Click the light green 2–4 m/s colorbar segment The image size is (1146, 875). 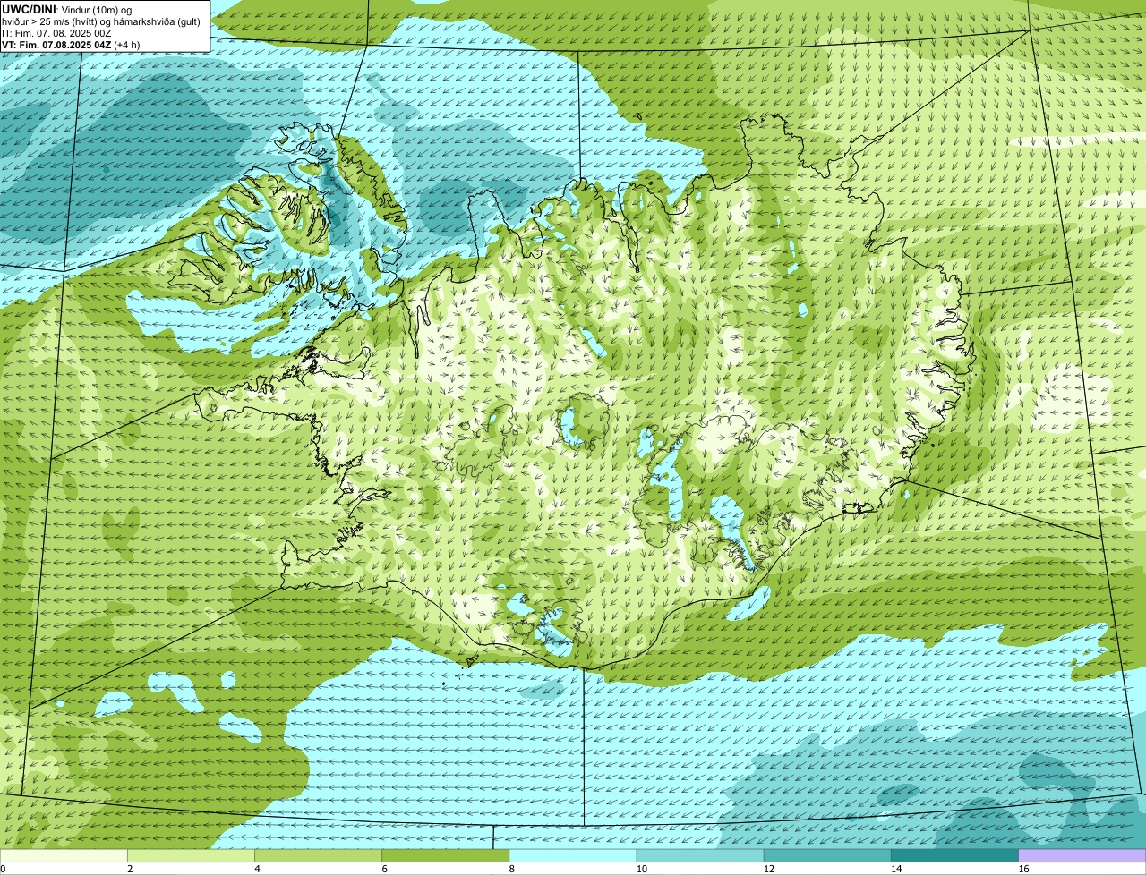pyautogui.click(x=191, y=856)
